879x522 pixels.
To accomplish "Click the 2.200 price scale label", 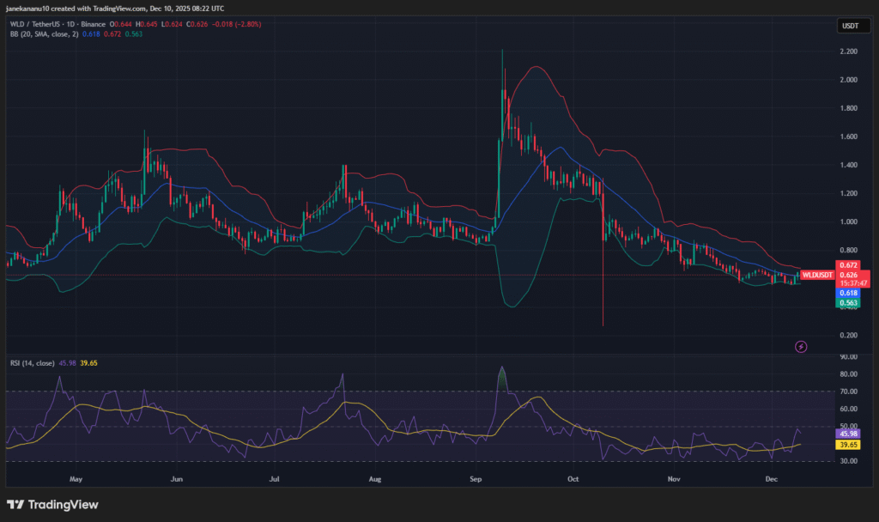I will (x=847, y=52).
